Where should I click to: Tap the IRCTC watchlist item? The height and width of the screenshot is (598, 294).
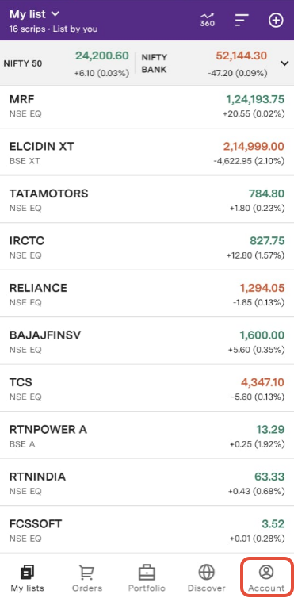coord(147,247)
